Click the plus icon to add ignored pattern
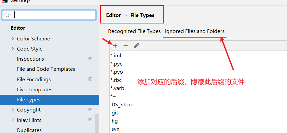The image size is (287, 133). click(115, 46)
